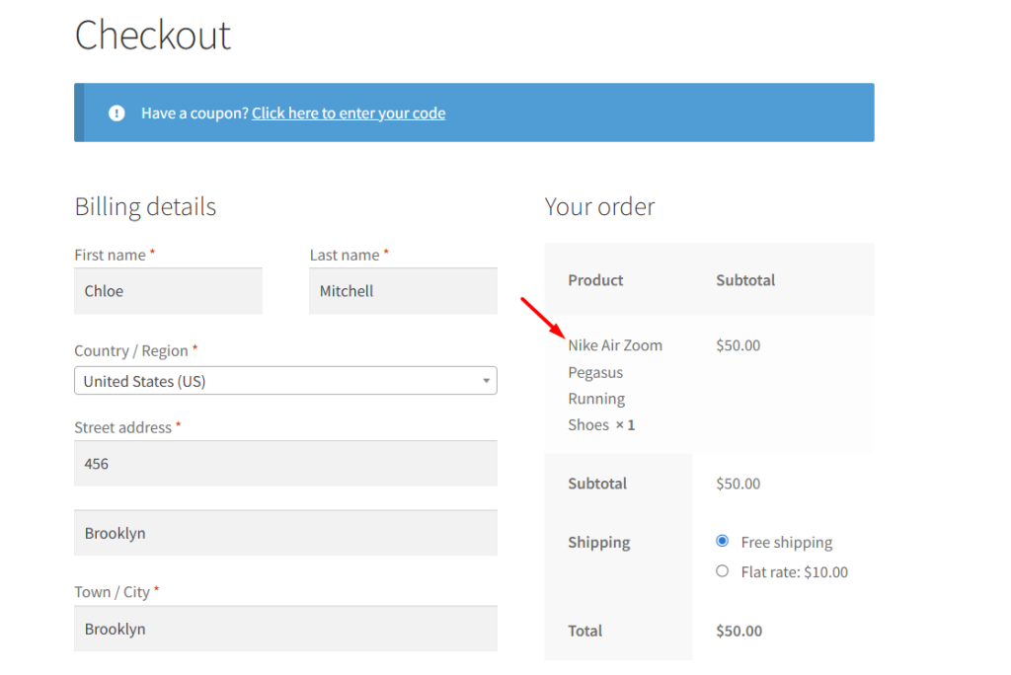Viewport: 1011px width, 675px height.
Task: Click the Checkout page heading
Action: coord(153,36)
